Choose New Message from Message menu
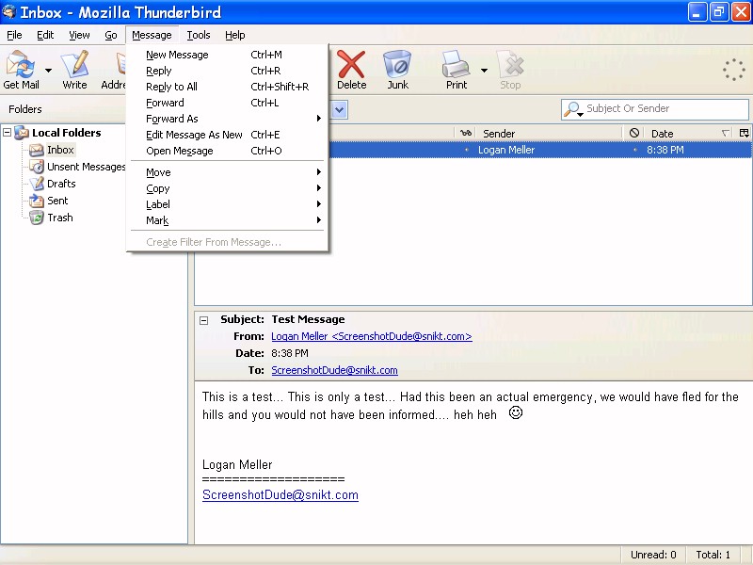Viewport: 753px width, 565px height. pos(228,55)
